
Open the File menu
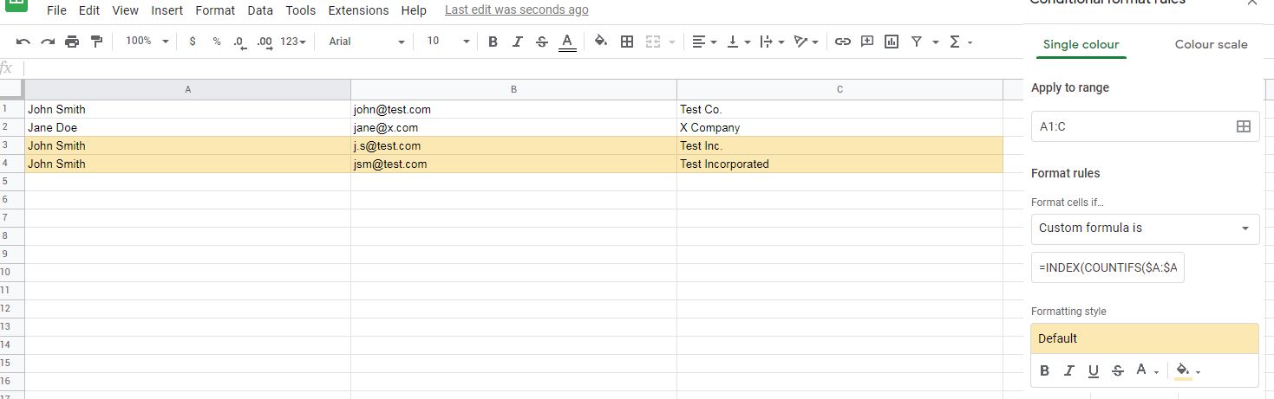point(56,10)
